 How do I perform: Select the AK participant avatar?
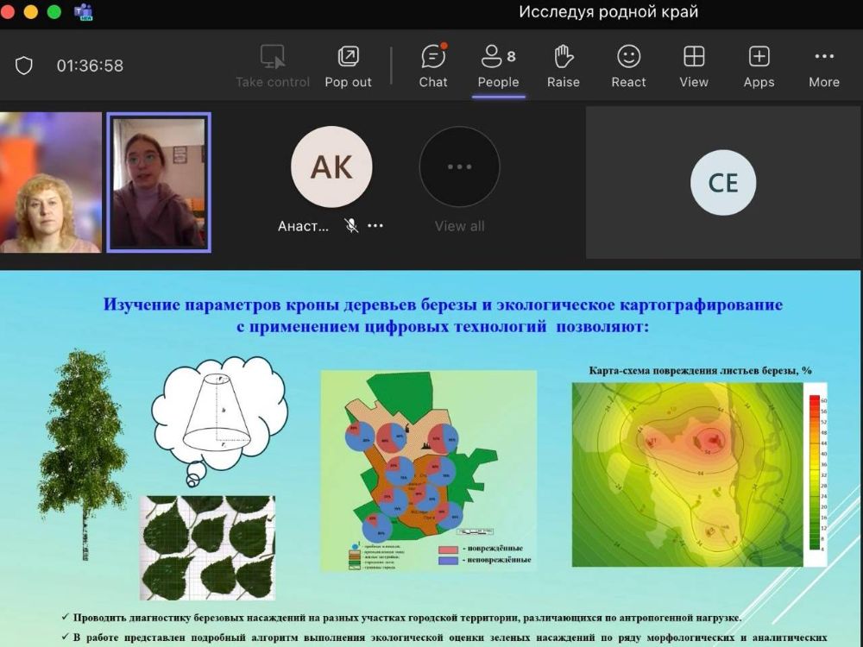tap(331, 167)
